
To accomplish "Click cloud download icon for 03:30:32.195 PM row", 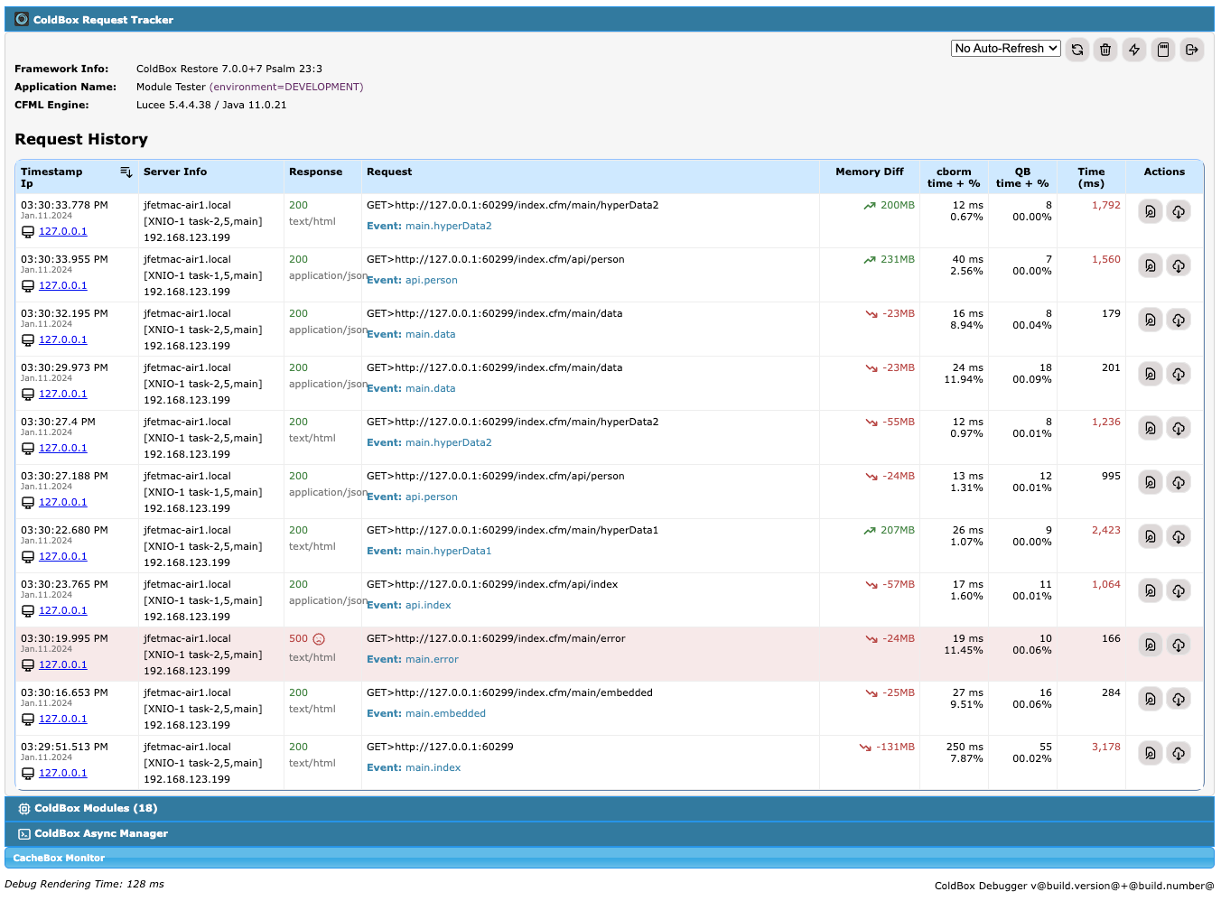I will tap(1179, 320).
